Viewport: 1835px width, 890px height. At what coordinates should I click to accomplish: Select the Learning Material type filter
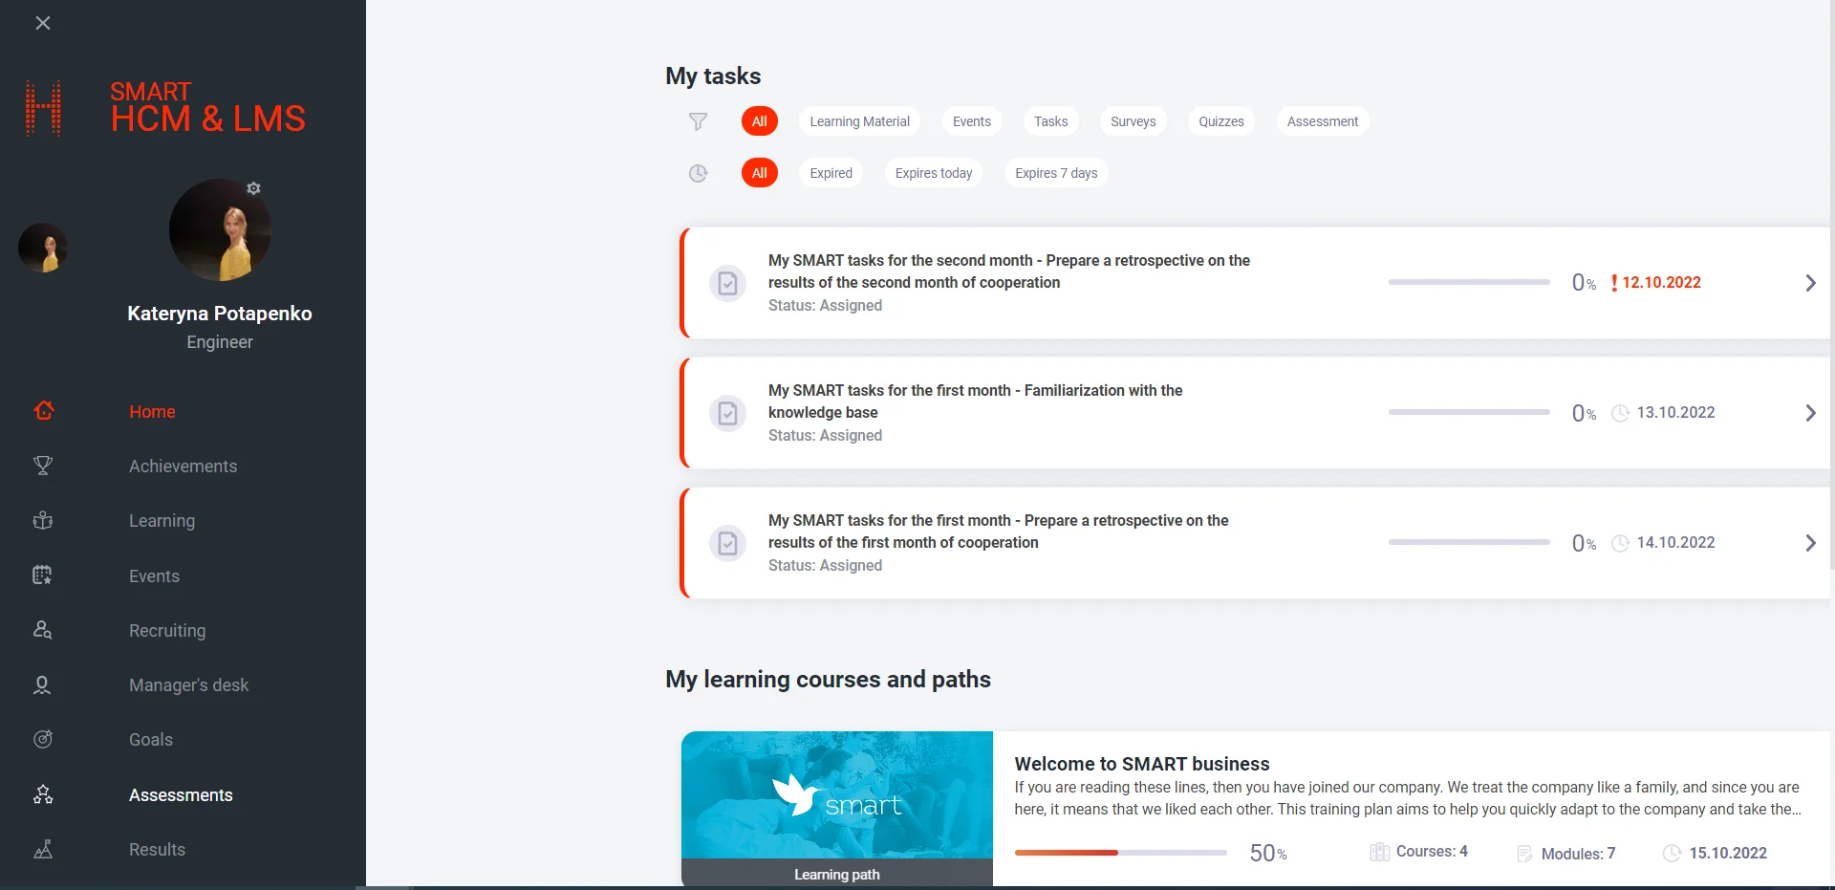click(x=859, y=121)
